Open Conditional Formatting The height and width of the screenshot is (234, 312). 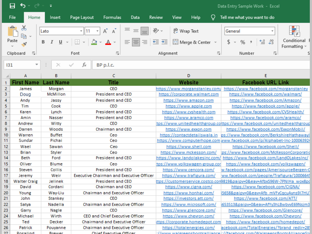tap(294, 37)
